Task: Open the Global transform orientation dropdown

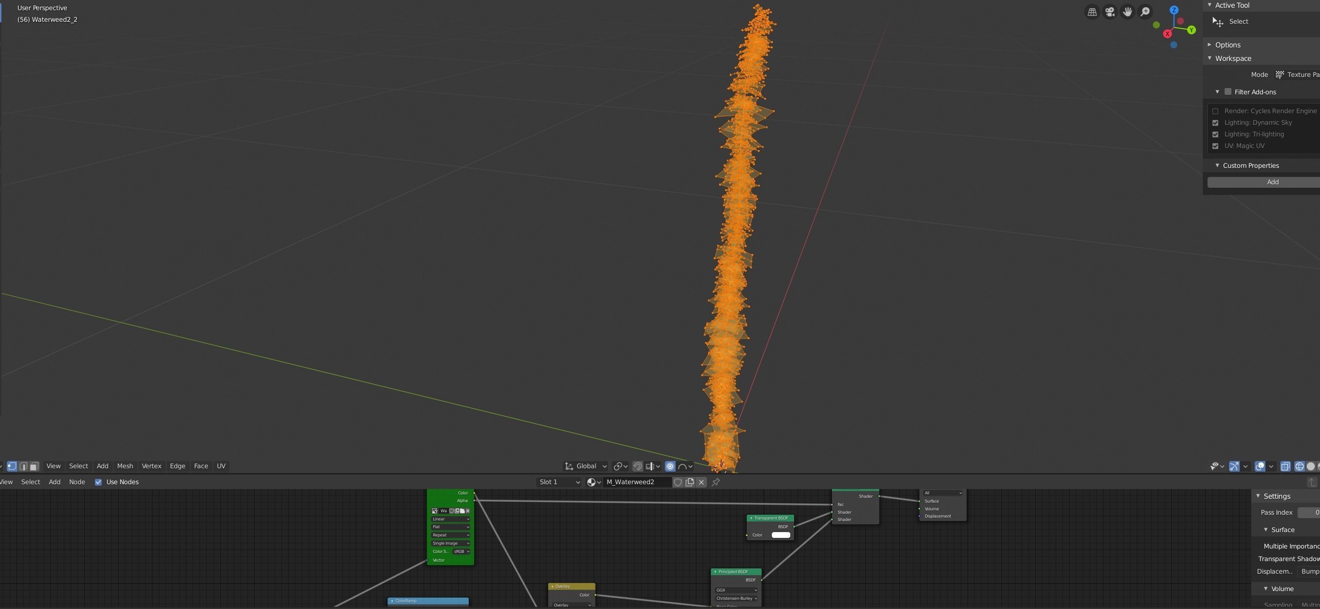Action: click(586, 466)
